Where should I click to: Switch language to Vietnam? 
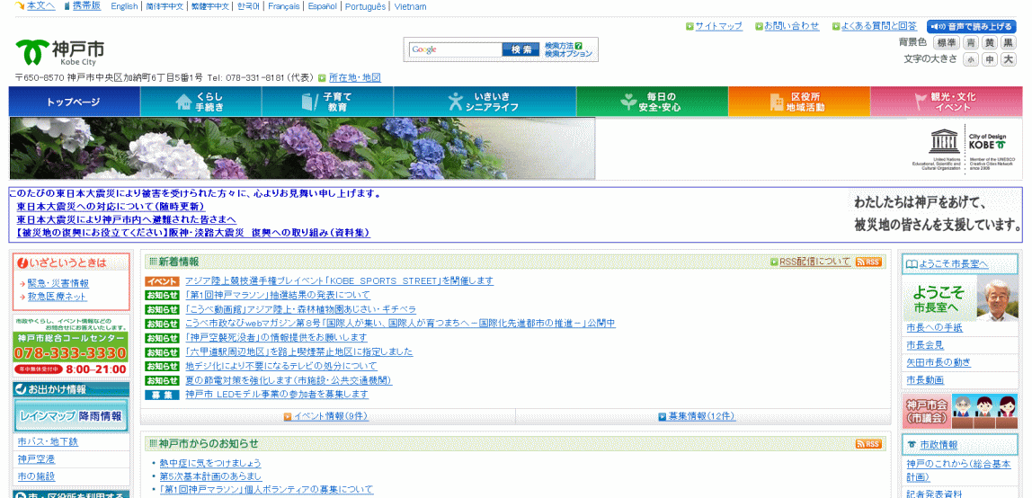(410, 6)
